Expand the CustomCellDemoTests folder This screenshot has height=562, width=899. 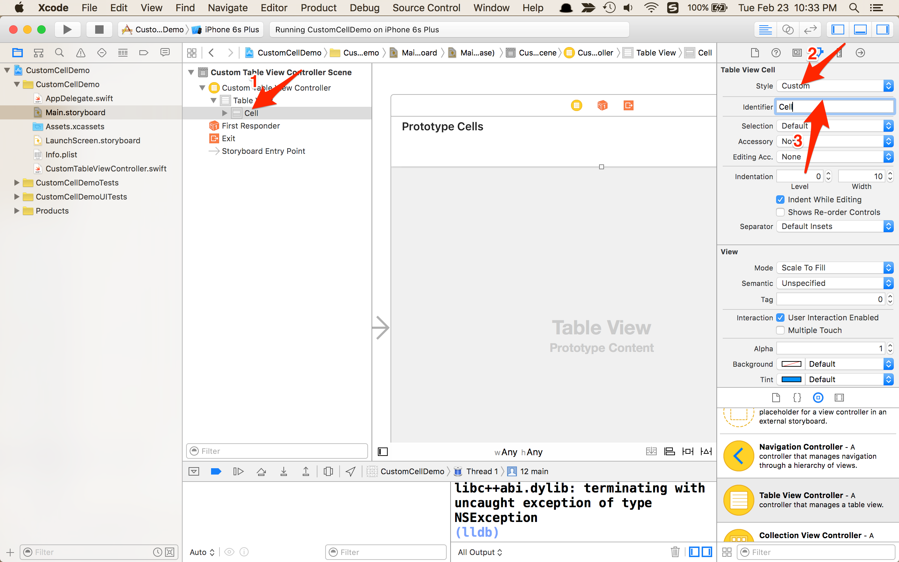tap(17, 183)
